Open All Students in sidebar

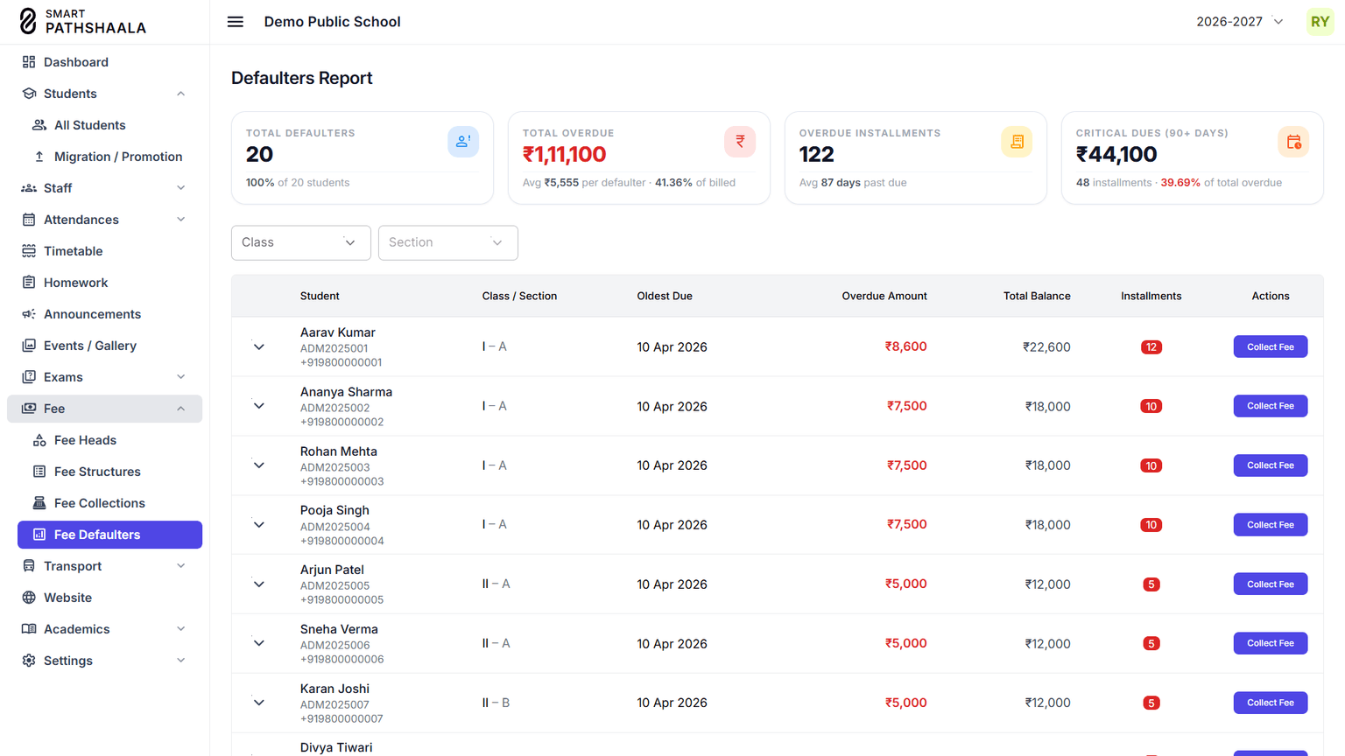coord(109,125)
